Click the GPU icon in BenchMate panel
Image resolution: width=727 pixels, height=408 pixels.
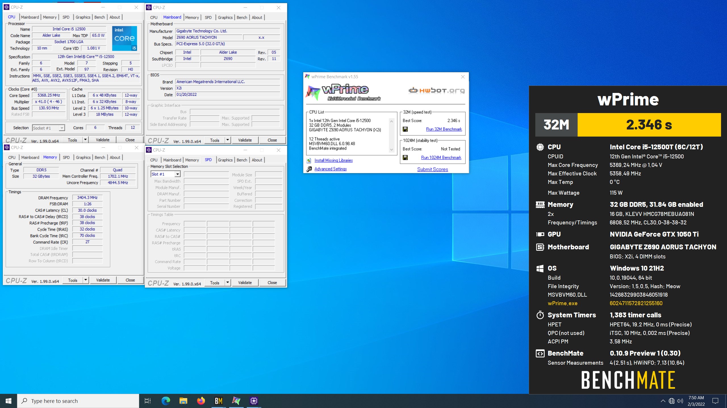(540, 234)
